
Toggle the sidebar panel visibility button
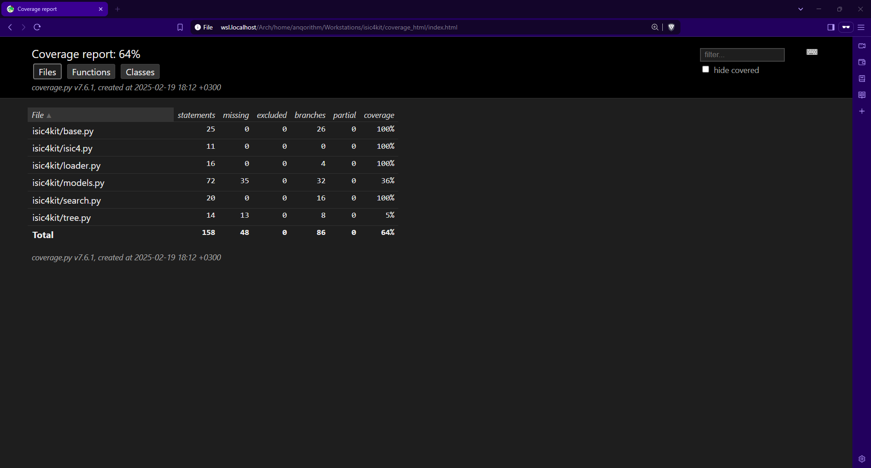click(831, 27)
